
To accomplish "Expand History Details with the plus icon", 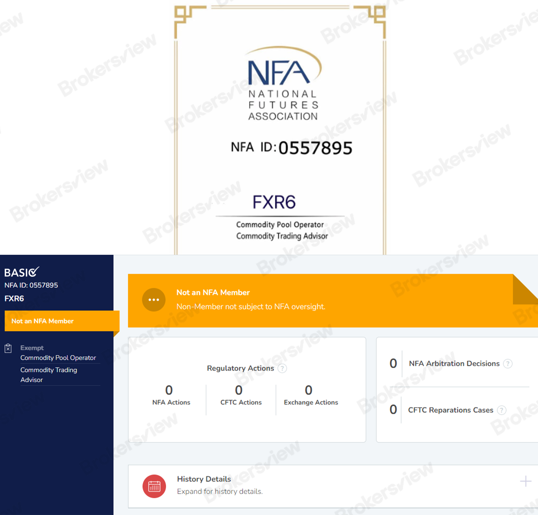I will pos(525,481).
